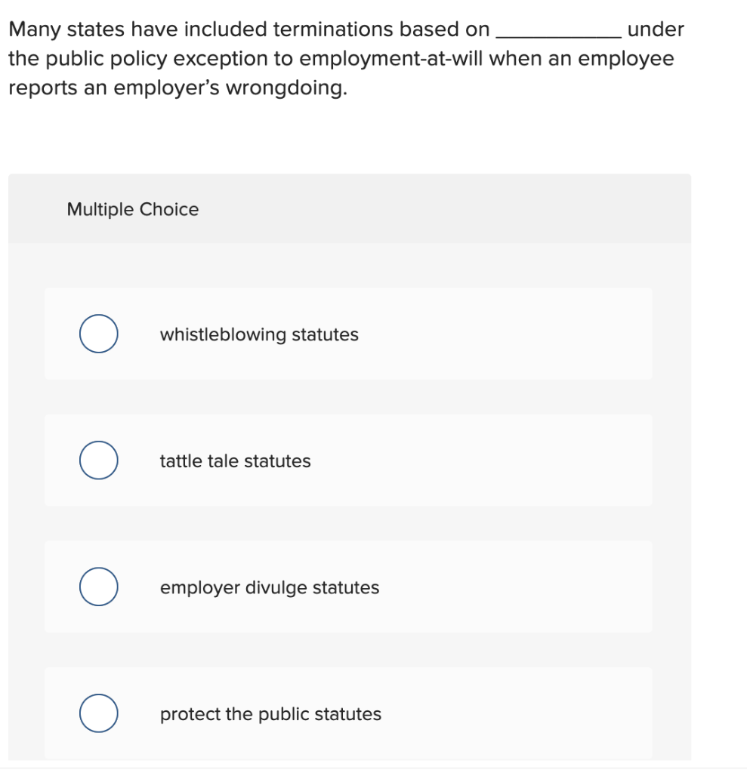The width and height of the screenshot is (747, 773).
Task: Select the employer divulge statutes radio button
Action: (x=97, y=587)
